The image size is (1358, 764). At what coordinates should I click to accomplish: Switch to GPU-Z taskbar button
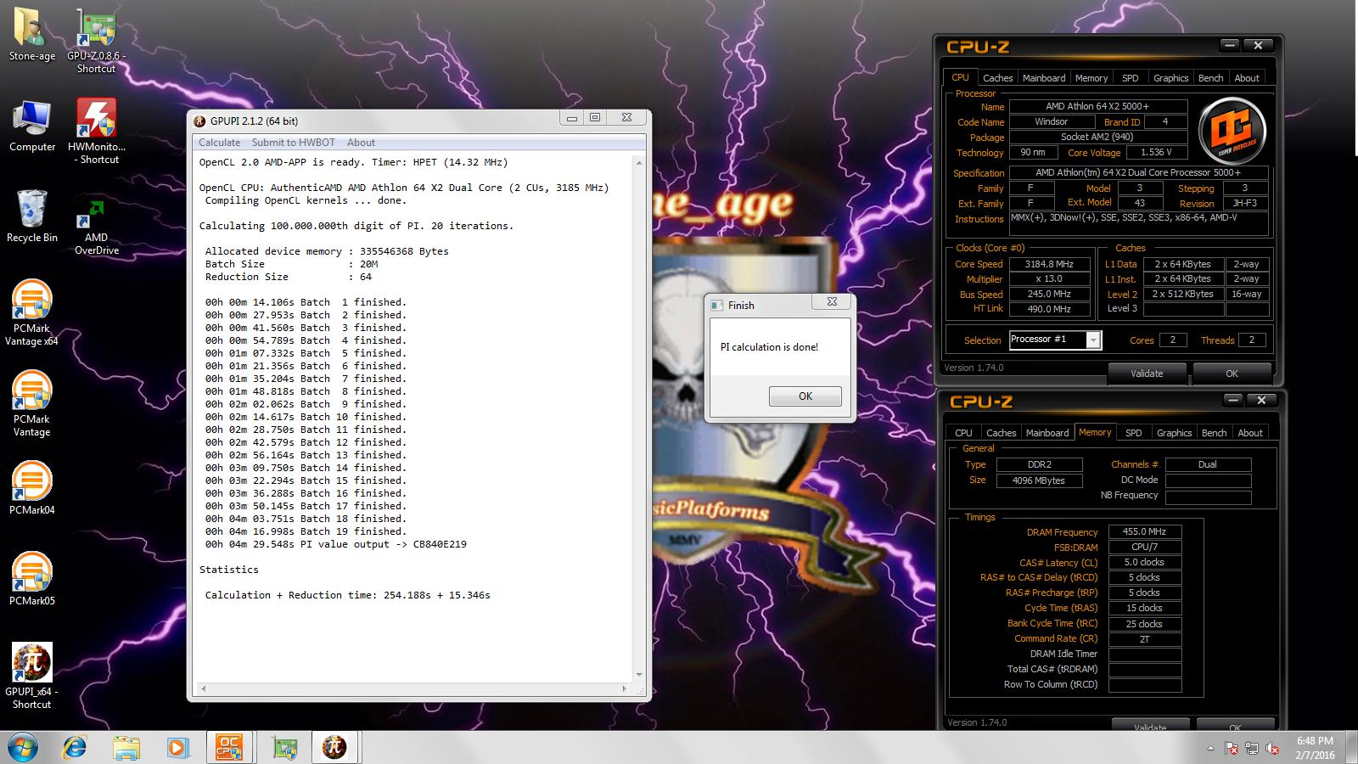[284, 747]
